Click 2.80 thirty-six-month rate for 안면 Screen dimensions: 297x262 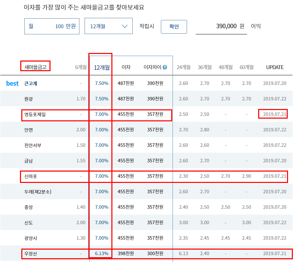tap(205, 130)
